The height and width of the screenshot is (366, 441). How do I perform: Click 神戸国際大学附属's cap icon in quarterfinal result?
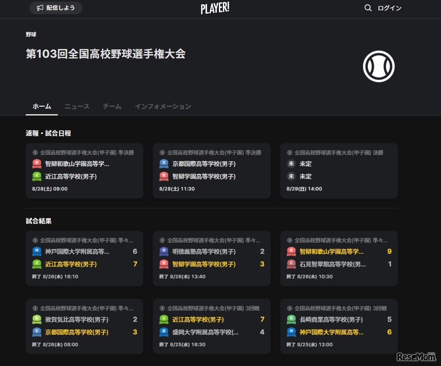coord(36,251)
